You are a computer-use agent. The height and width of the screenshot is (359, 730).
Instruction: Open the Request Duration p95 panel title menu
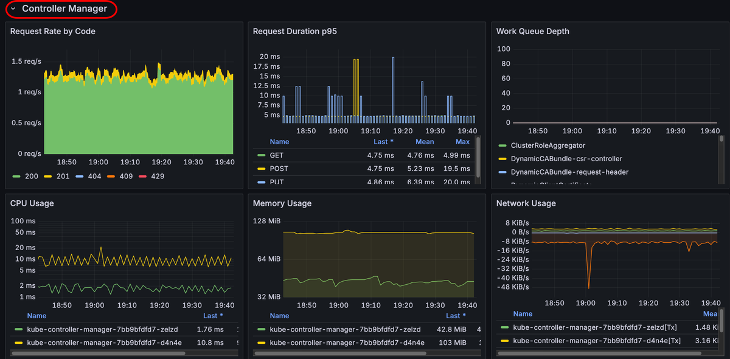[x=294, y=31]
